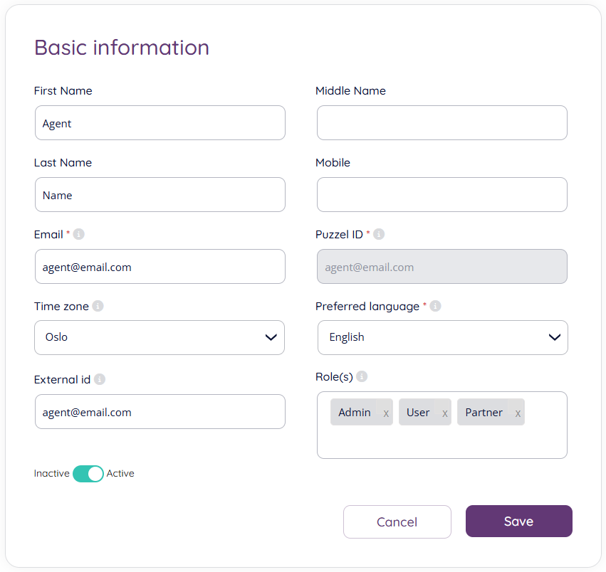Click the Preferred language info icon

click(x=435, y=306)
